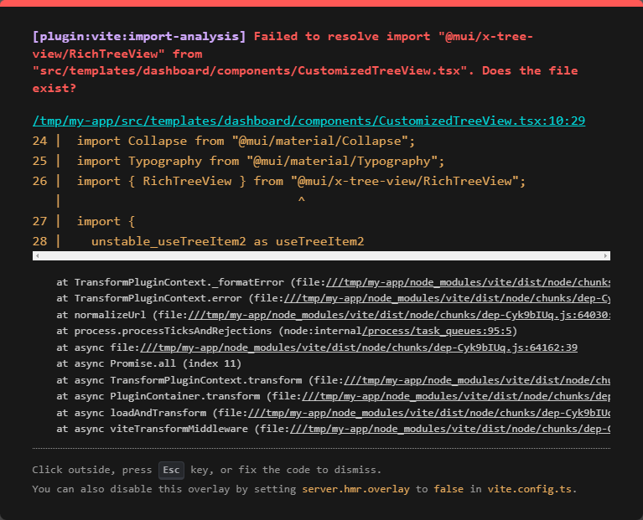Click the vite.config.ts text
643x520 pixels.
(529, 489)
